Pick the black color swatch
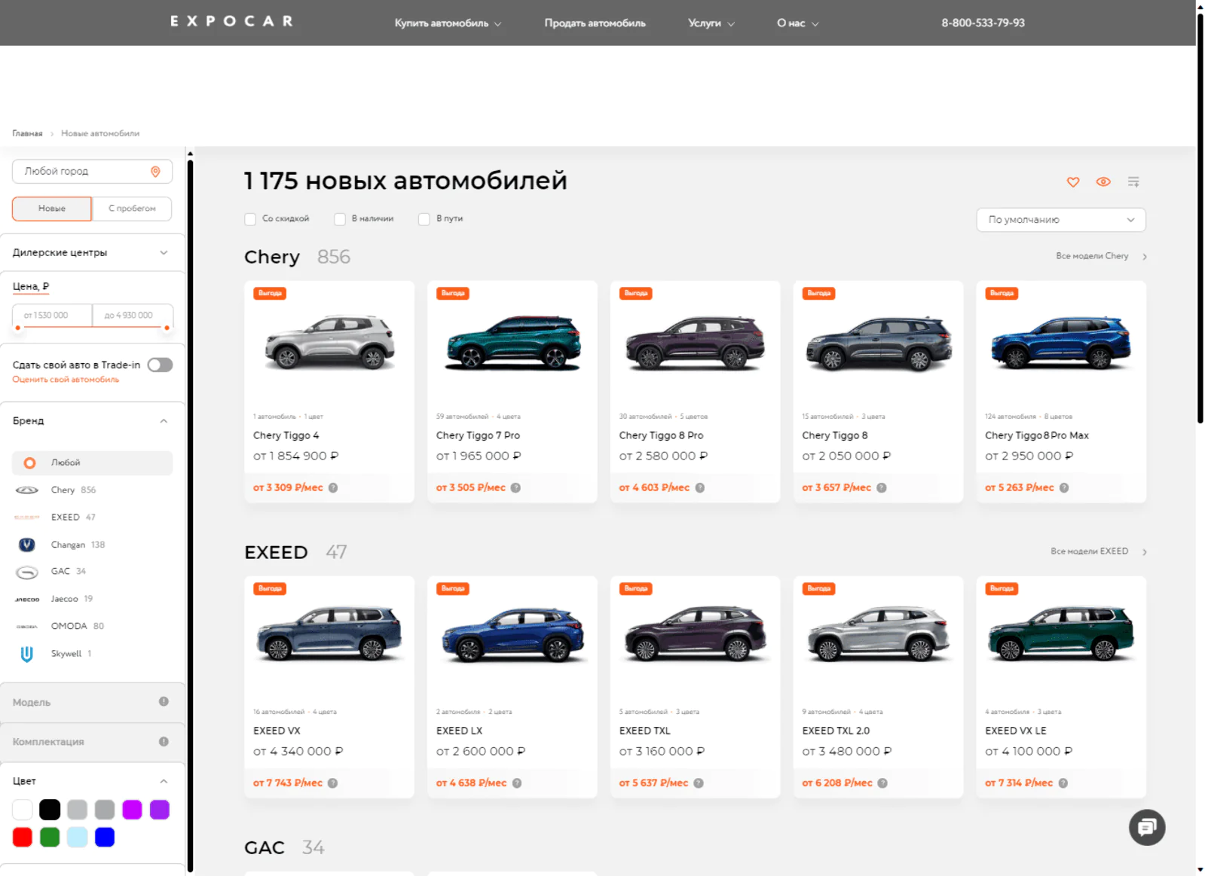The height and width of the screenshot is (876, 1205). tap(50, 810)
